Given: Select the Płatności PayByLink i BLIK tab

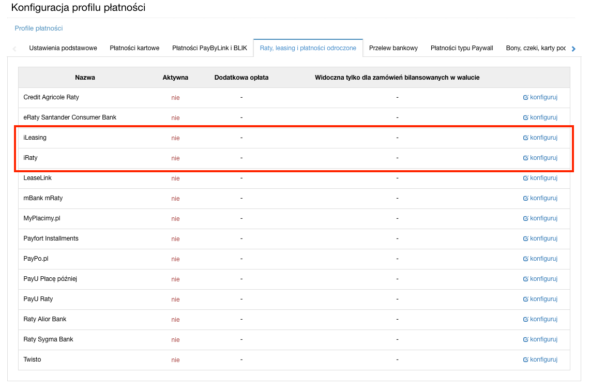Looking at the screenshot, I should coord(209,48).
